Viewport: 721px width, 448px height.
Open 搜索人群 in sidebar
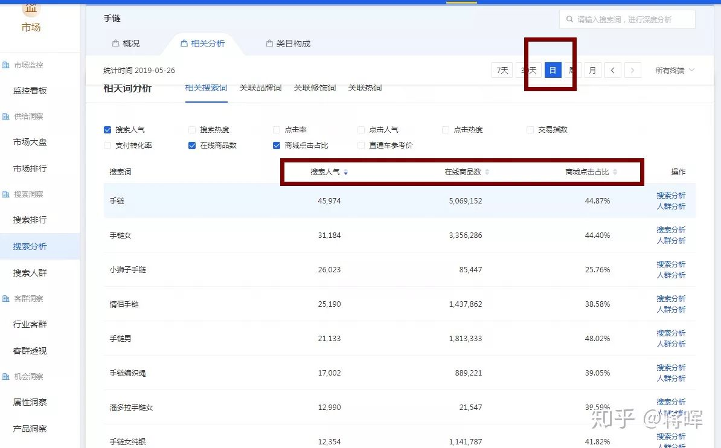click(30, 274)
